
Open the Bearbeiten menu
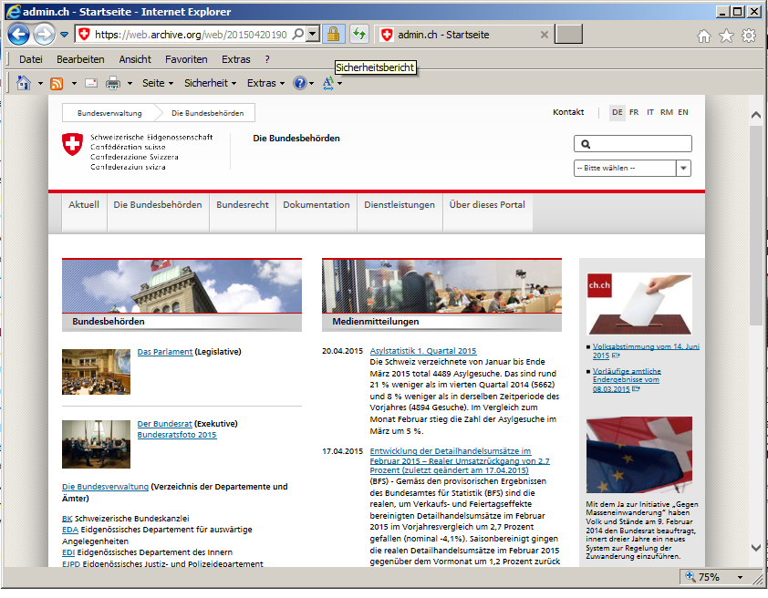click(x=80, y=59)
